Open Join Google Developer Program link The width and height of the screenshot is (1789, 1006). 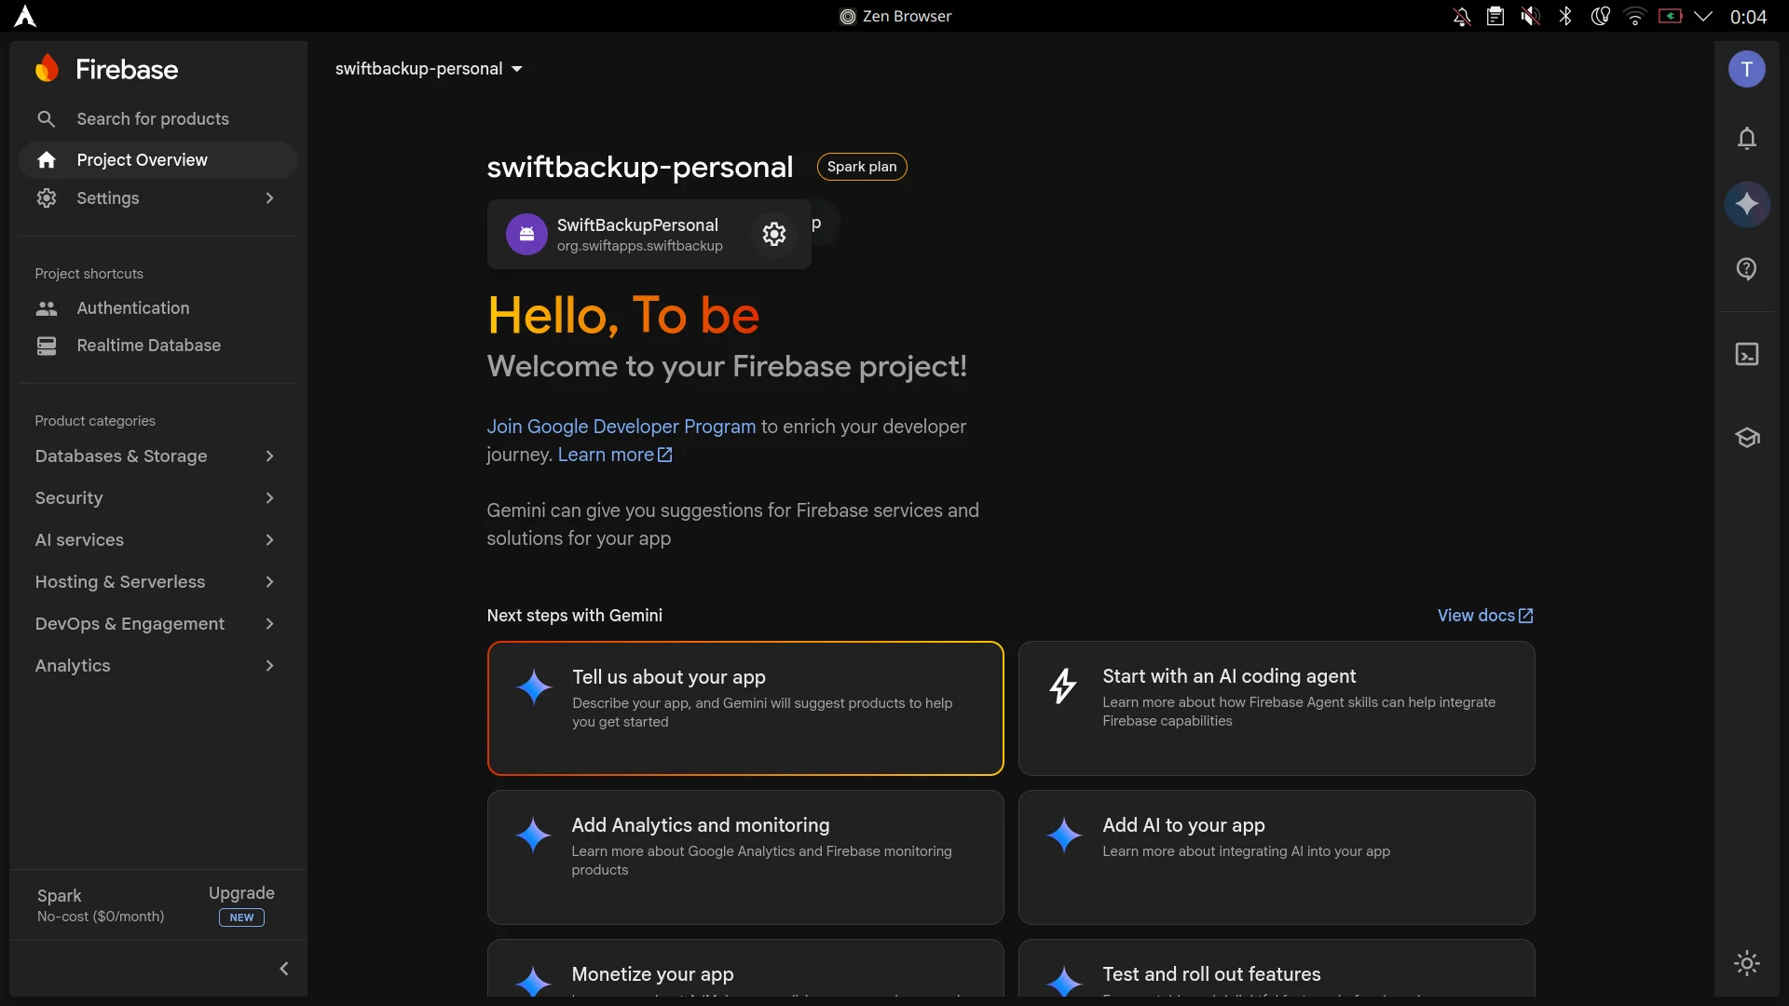click(621, 427)
